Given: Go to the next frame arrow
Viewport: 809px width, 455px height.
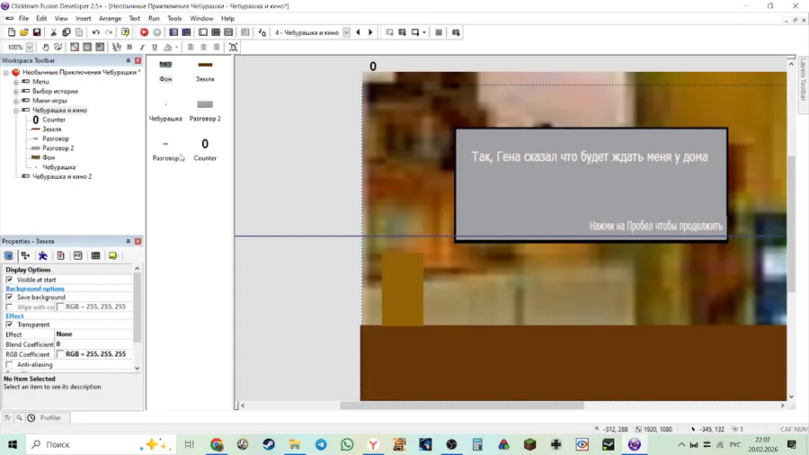Looking at the screenshot, I should click(x=370, y=32).
